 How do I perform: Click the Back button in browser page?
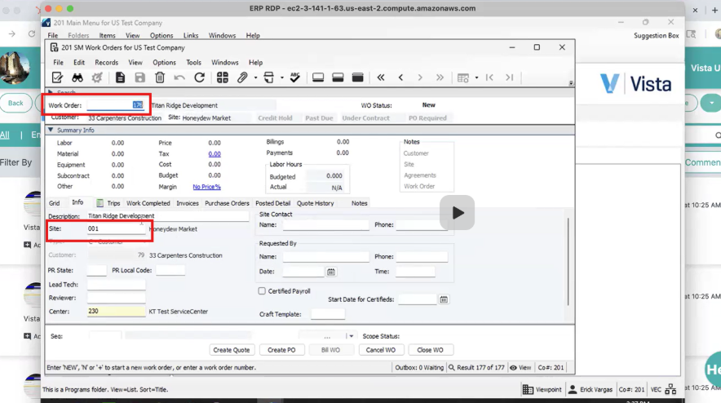pyautogui.click(x=15, y=103)
